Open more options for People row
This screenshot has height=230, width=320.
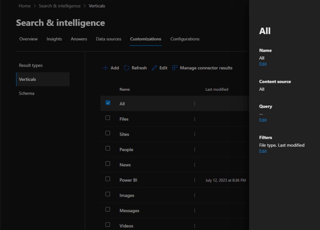click(195, 150)
